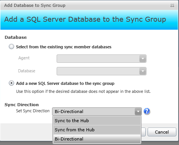
Task: Choose Bi-Directional from the dropdown list
Action: click(97, 139)
